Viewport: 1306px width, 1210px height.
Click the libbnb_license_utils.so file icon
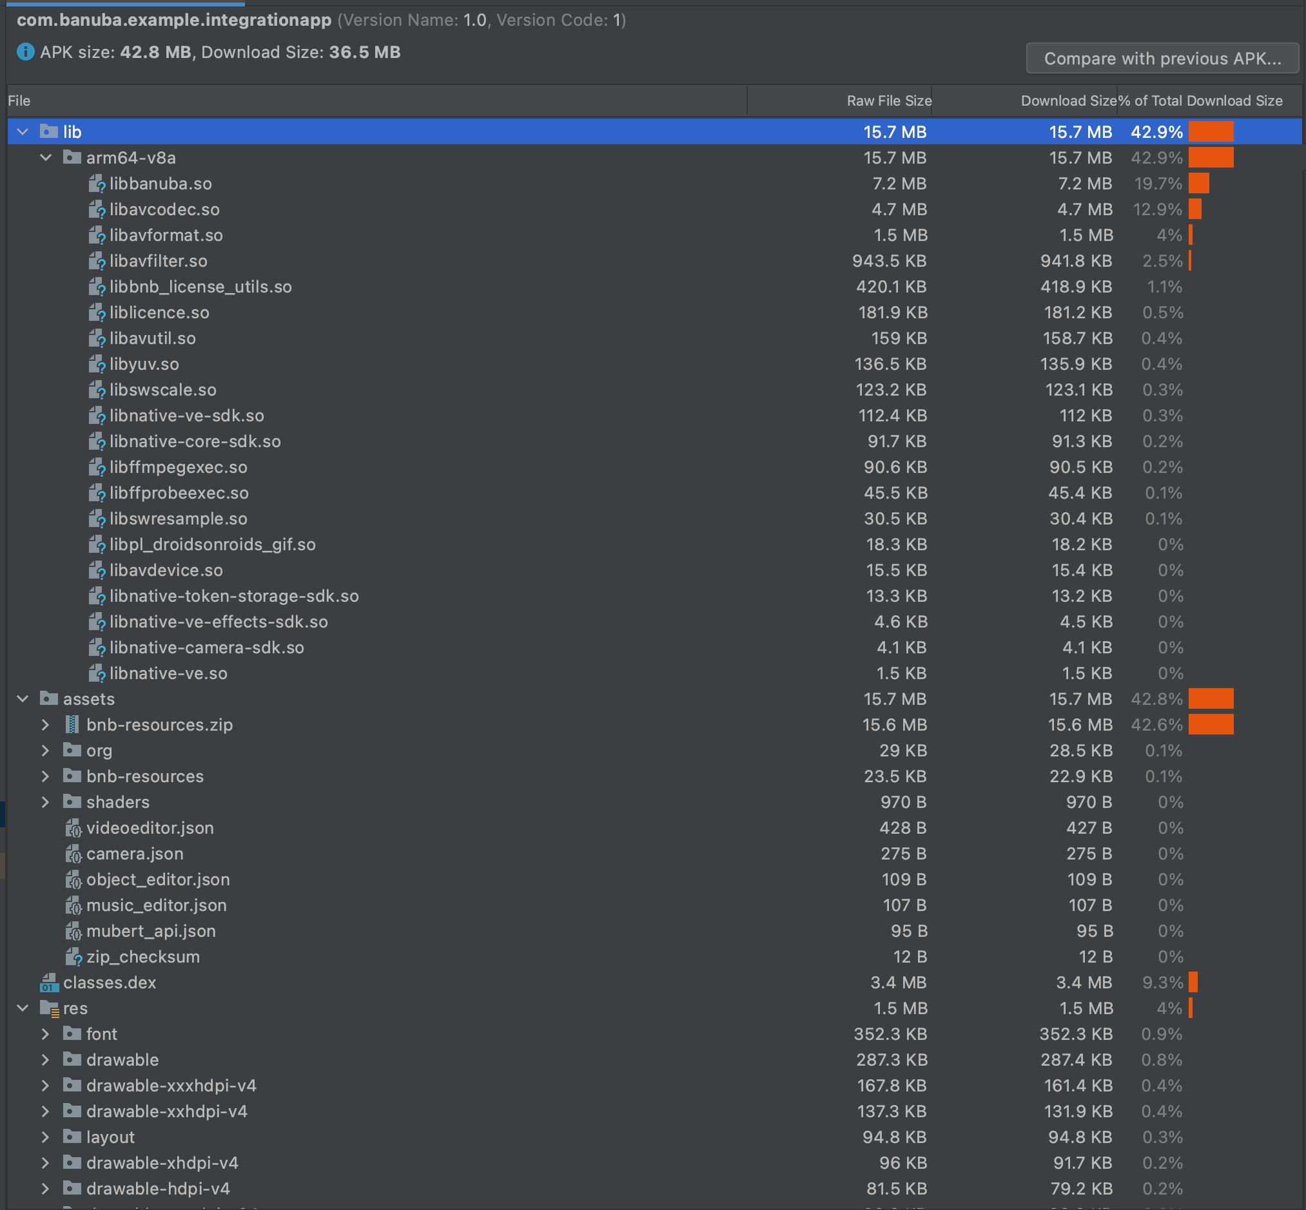97,287
